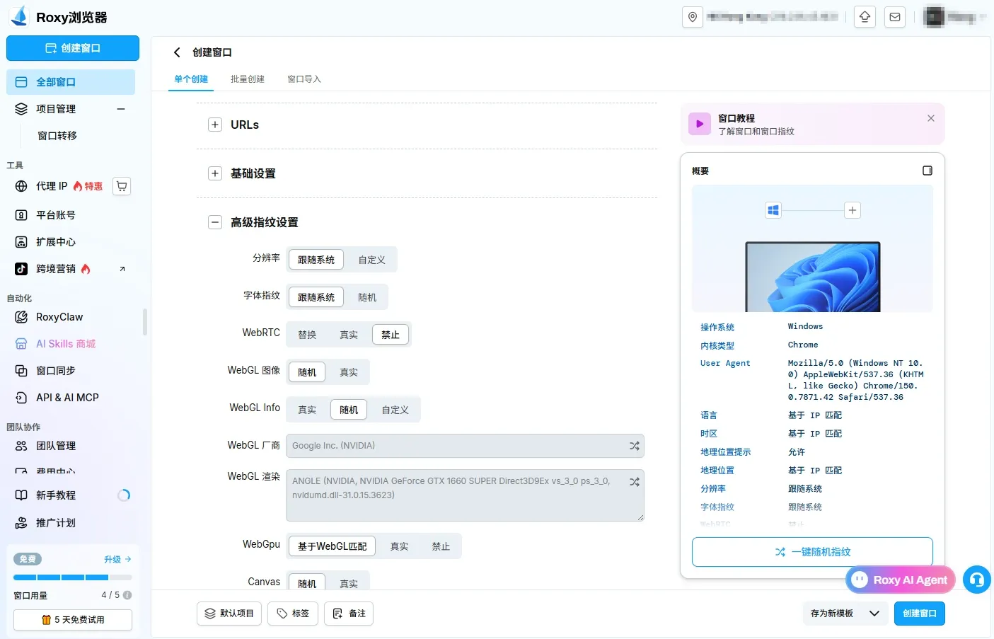Open the upload icon in top bar
Viewport: 994px width, 639px height.
click(x=865, y=17)
